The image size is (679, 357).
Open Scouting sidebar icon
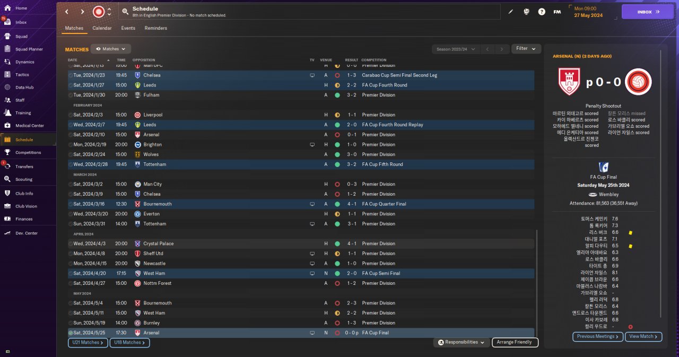(7, 180)
